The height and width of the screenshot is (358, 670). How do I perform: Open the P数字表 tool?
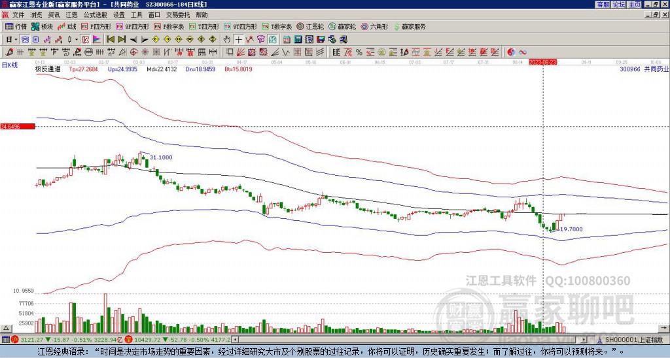[x=169, y=26]
